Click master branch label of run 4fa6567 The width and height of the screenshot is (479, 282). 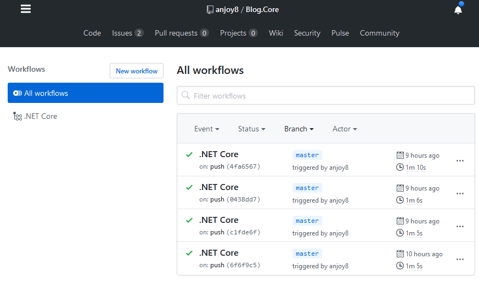307,155
